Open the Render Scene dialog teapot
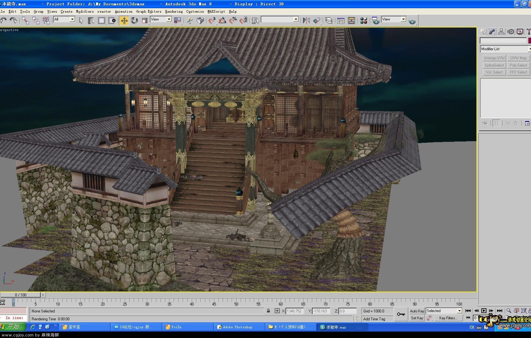Image resolution: width=531 pixels, height=338 pixels. tap(375, 21)
